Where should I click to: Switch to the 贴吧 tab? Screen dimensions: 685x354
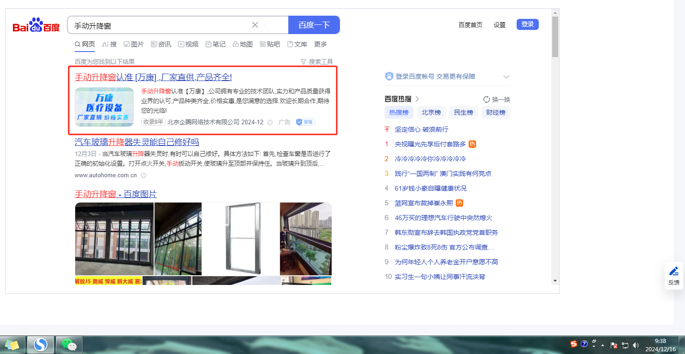pos(270,44)
